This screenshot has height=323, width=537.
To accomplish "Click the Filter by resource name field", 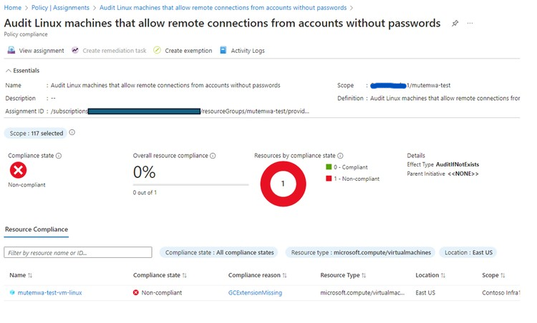I will click(x=78, y=252).
